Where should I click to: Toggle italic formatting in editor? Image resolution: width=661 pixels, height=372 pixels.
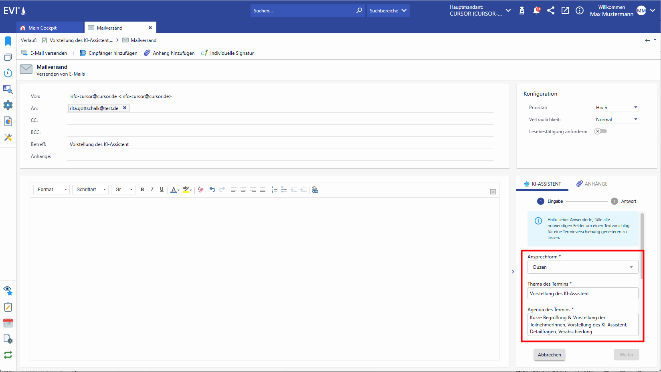point(152,190)
